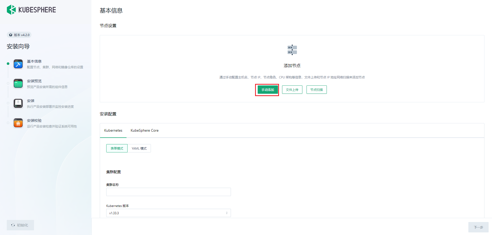The image size is (492, 235).
Task: Select YAML 模式
Action: 139,148
